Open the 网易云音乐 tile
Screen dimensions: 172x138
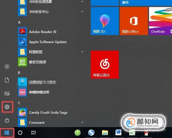click(x=105, y=65)
